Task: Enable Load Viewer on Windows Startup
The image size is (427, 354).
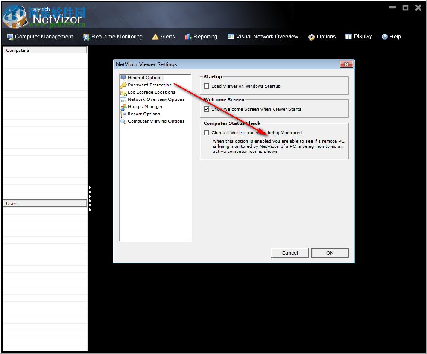Action: (206, 86)
